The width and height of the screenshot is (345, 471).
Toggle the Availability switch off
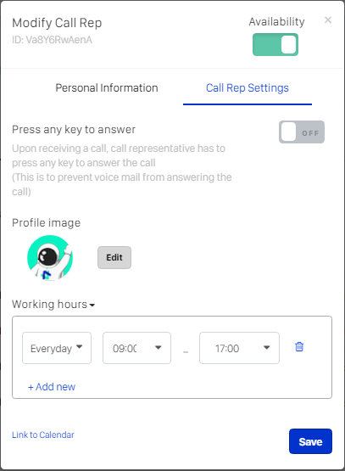click(275, 44)
